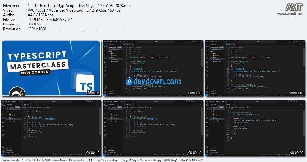Open the first frame thumbnail stamped 00:00:15

pos(51,128)
